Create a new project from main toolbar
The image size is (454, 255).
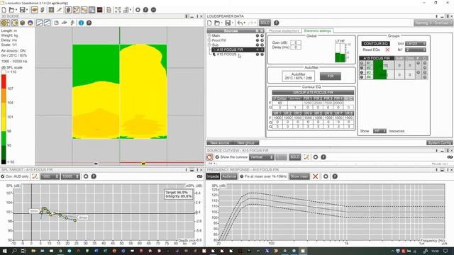tap(4, 10)
